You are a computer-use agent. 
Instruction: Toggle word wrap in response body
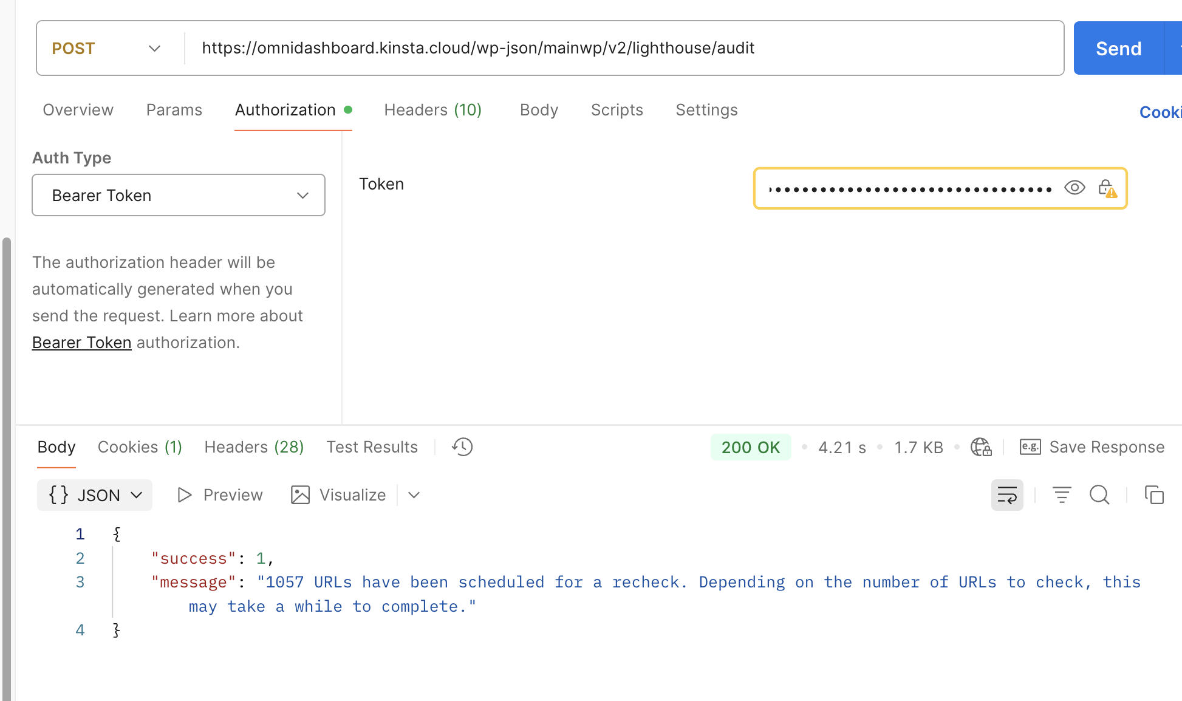click(1007, 495)
